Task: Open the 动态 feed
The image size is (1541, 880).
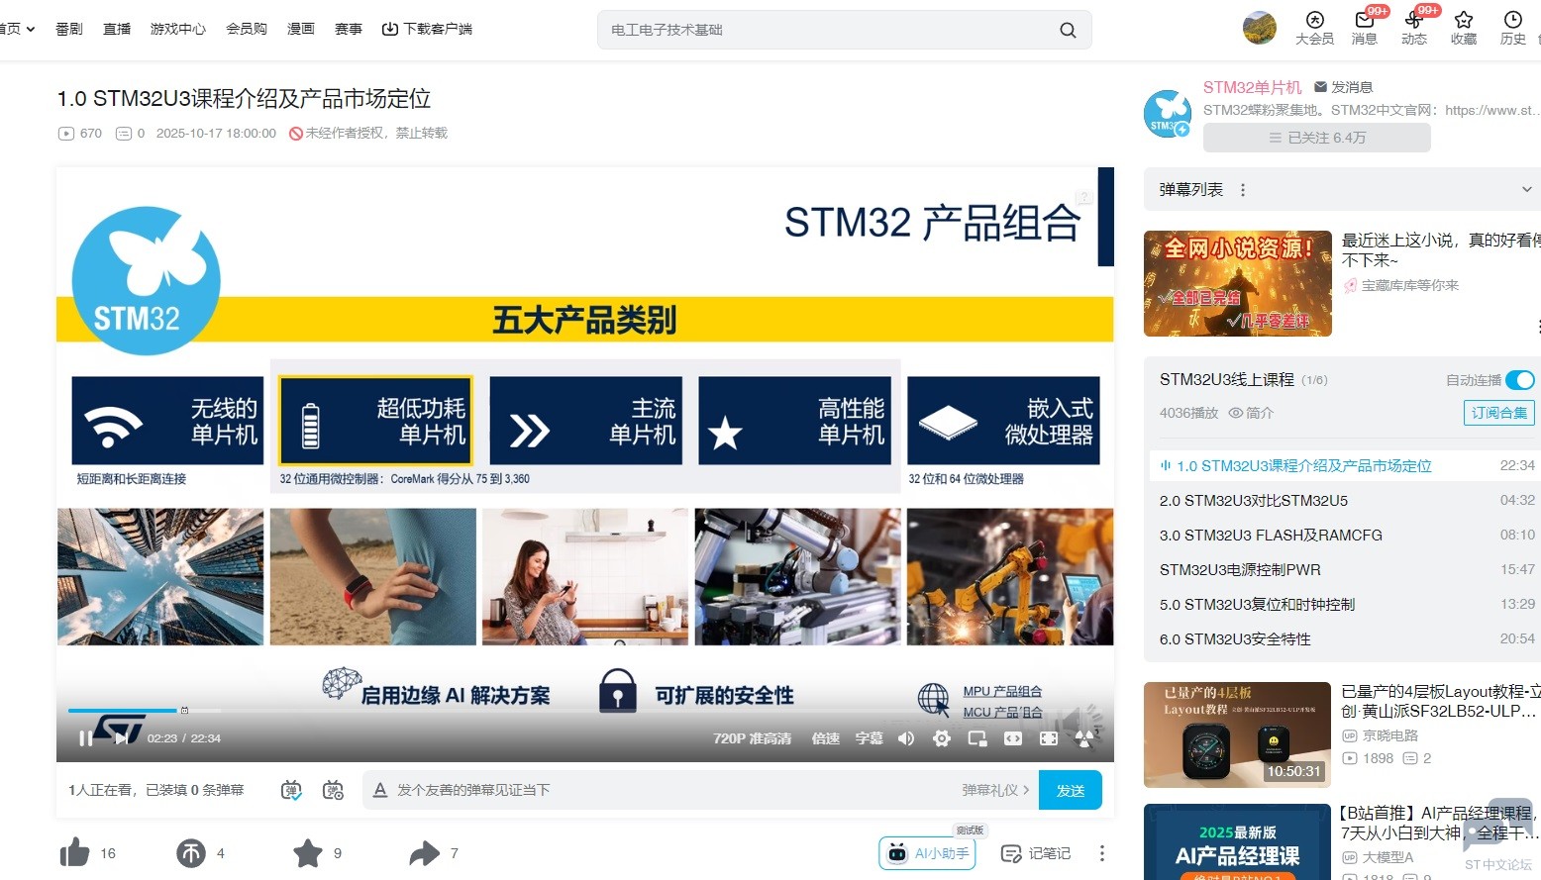Action: click(x=1414, y=28)
